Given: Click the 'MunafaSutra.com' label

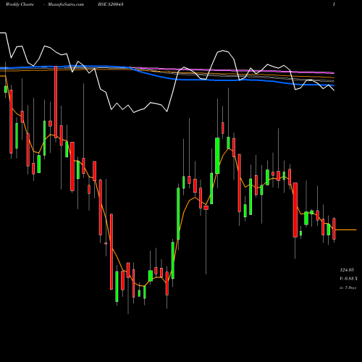Looking at the screenshot, I should pyautogui.click(x=66, y=4).
